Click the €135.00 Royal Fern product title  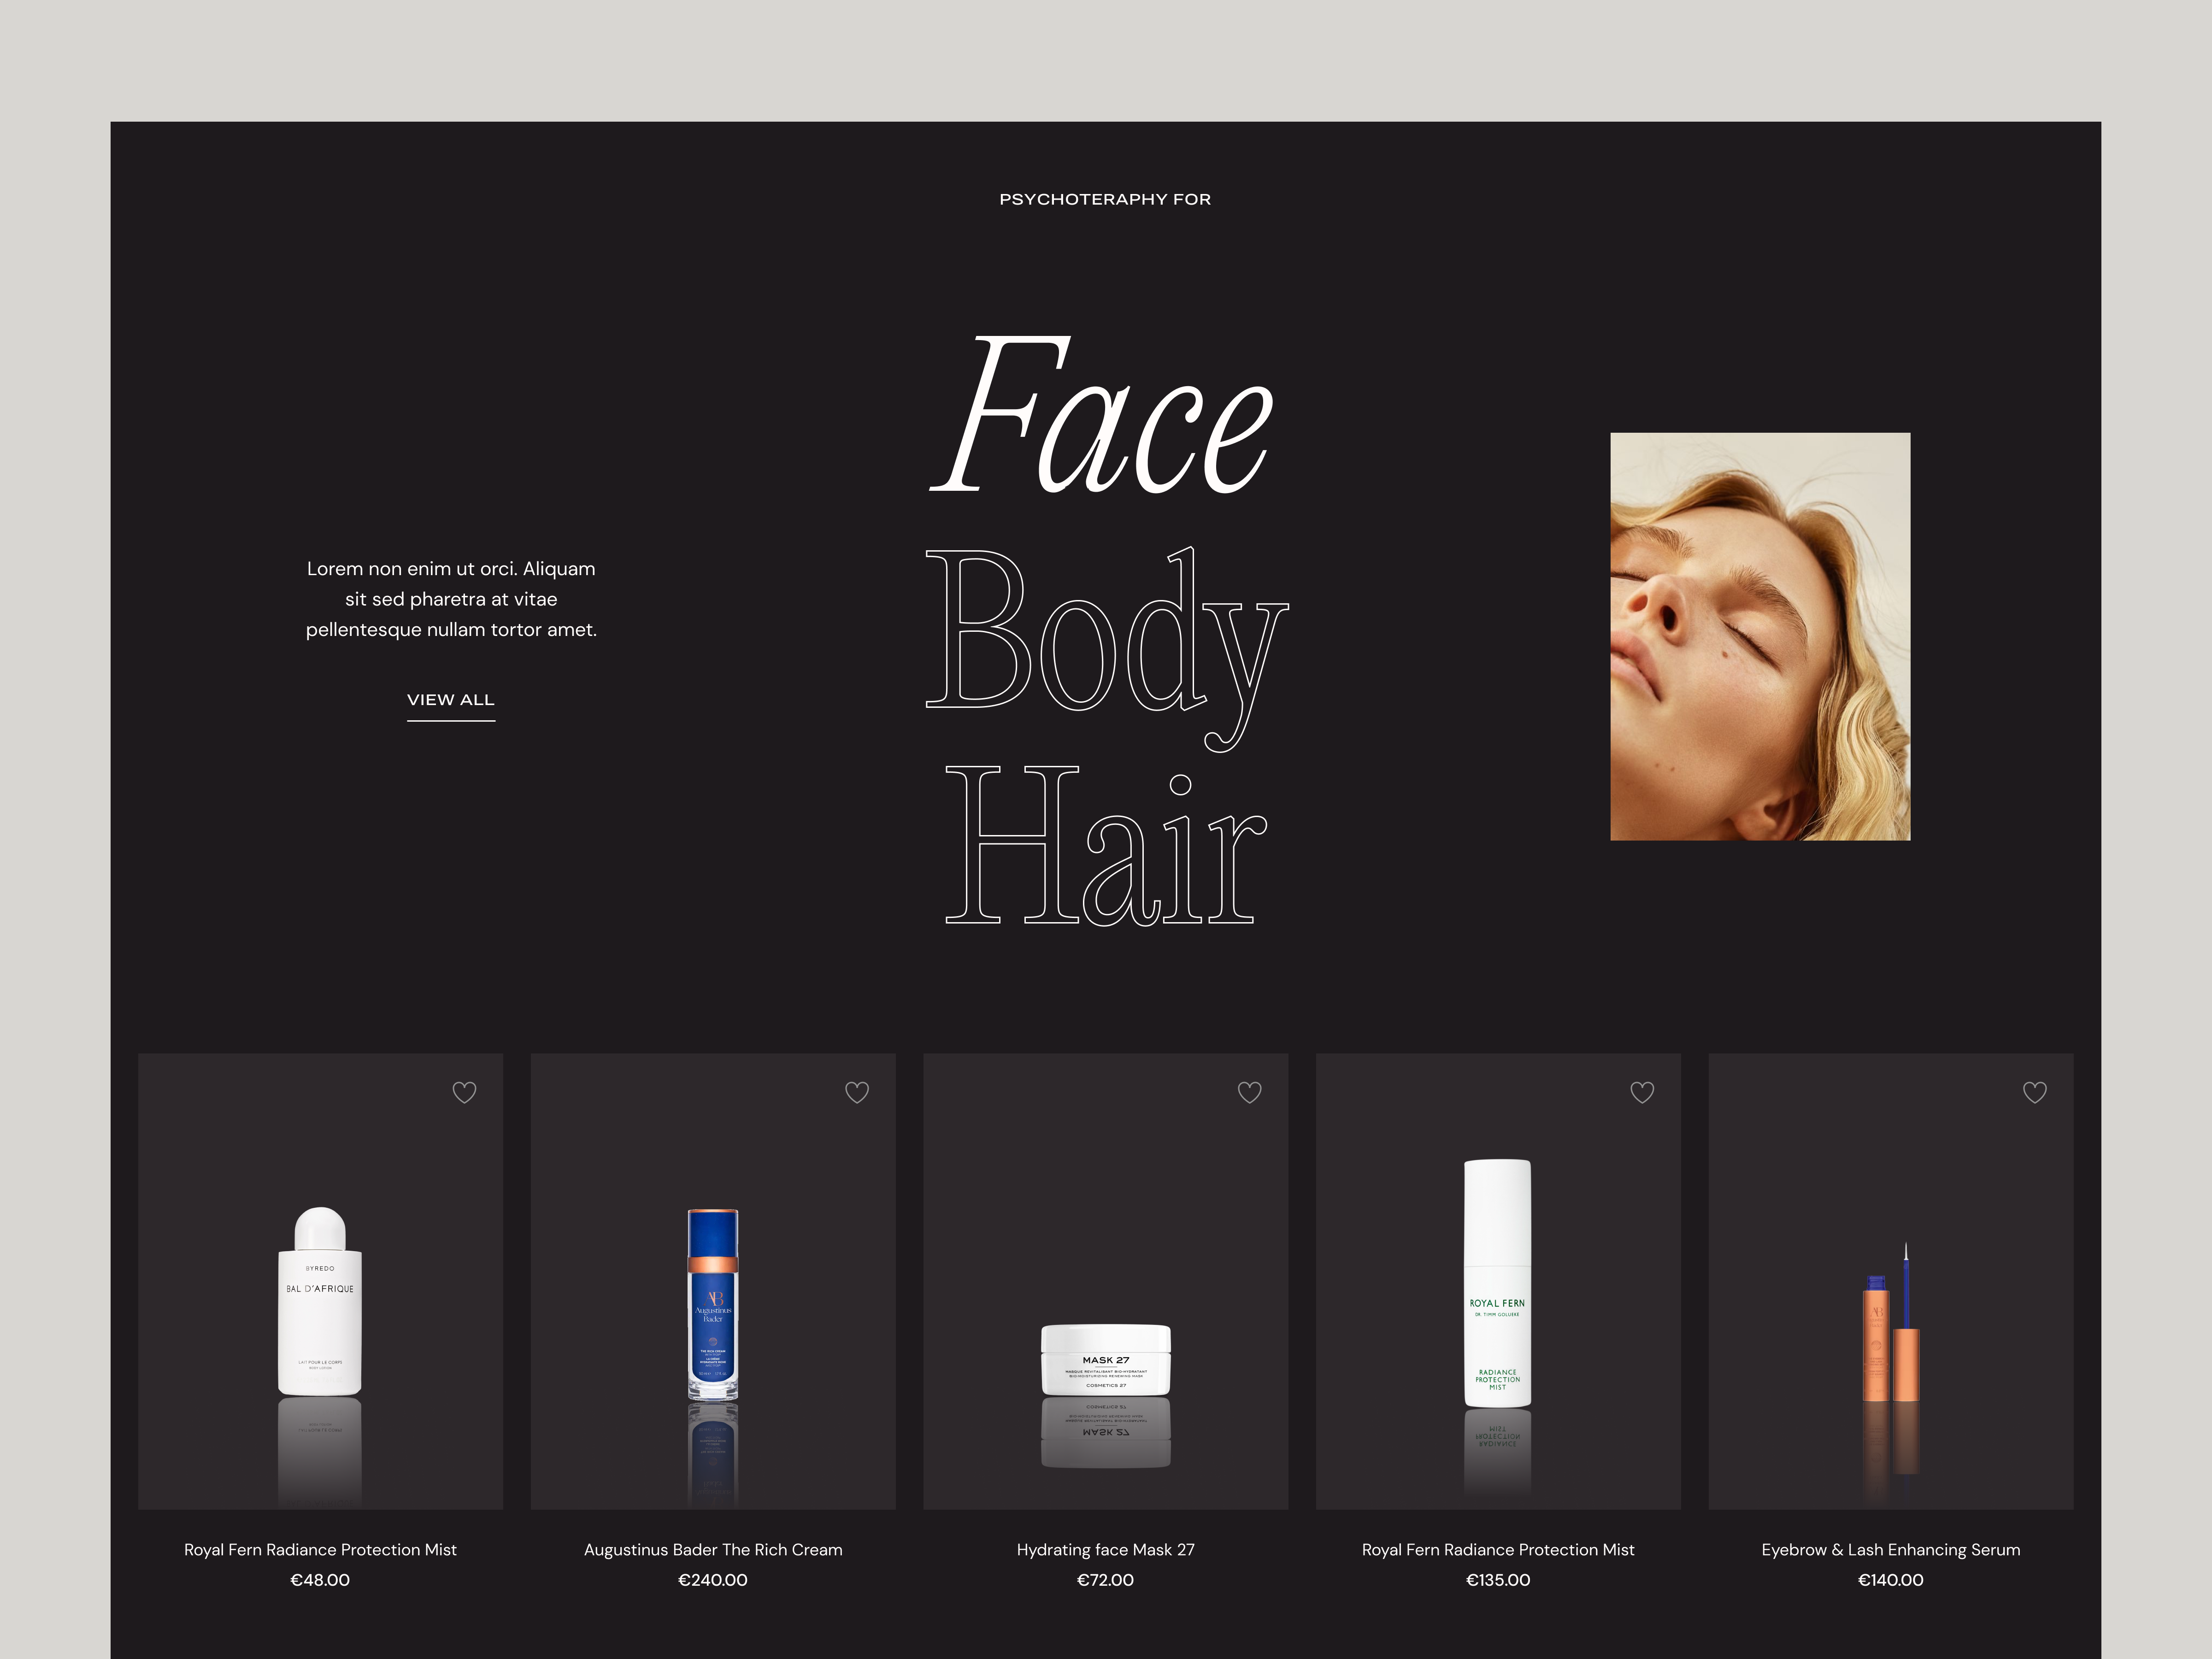tap(1497, 1549)
